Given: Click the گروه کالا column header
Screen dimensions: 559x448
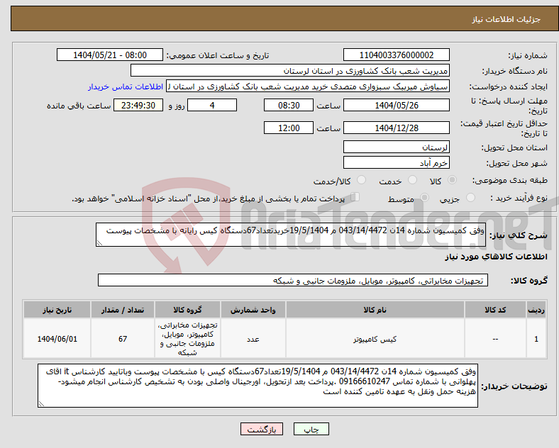Looking at the screenshot, I should 187,310.
